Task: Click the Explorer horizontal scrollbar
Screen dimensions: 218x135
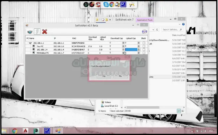Action: pyautogui.click(x=143, y=107)
